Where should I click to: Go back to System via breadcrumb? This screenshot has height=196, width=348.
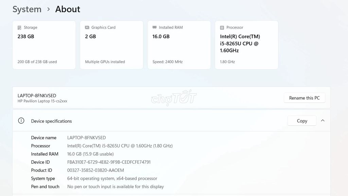click(27, 9)
